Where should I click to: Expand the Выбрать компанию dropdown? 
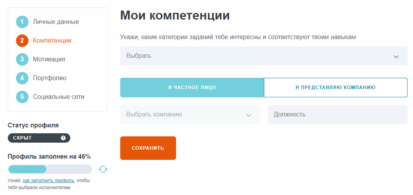190,114
